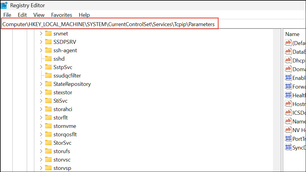Click the DataB string value icon
The image size is (306, 172).
[x=288, y=51]
